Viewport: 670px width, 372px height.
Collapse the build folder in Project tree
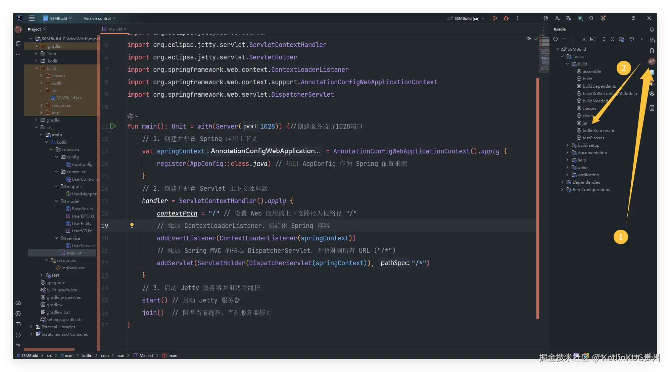(x=36, y=68)
